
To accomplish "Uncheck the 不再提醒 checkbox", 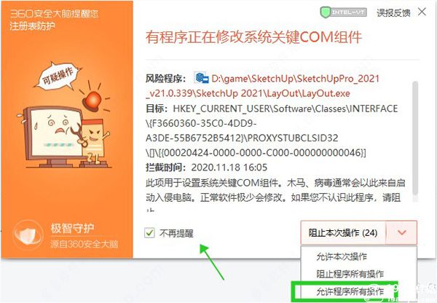I will [x=149, y=232].
